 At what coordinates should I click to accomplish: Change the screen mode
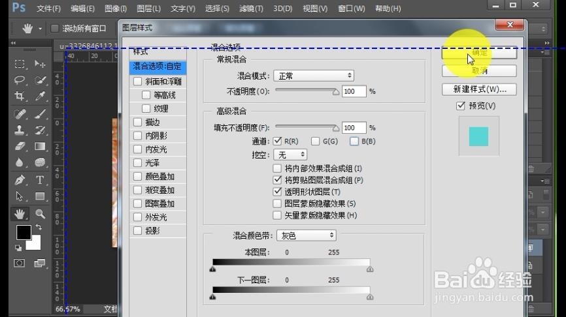pos(40,263)
